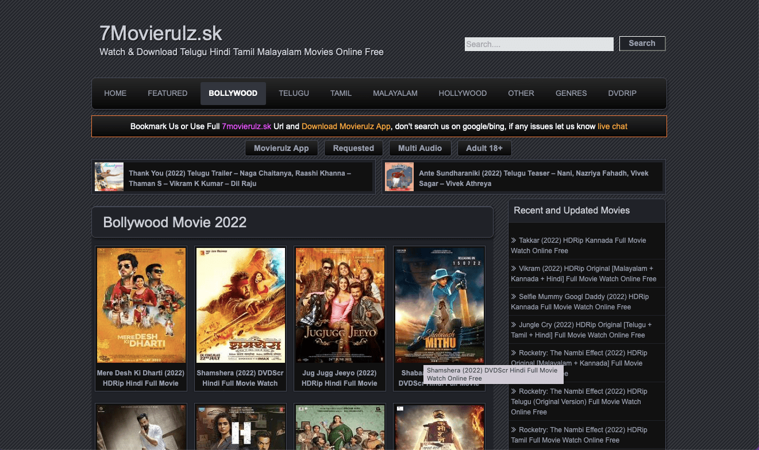Open the TELUGU menu item
The height and width of the screenshot is (450, 759).
(294, 93)
